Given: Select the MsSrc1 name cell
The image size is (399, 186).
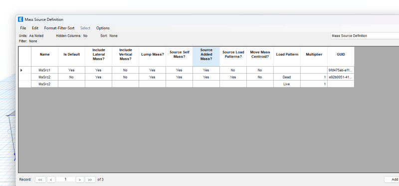Looking at the screenshot, I should pos(44,70).
